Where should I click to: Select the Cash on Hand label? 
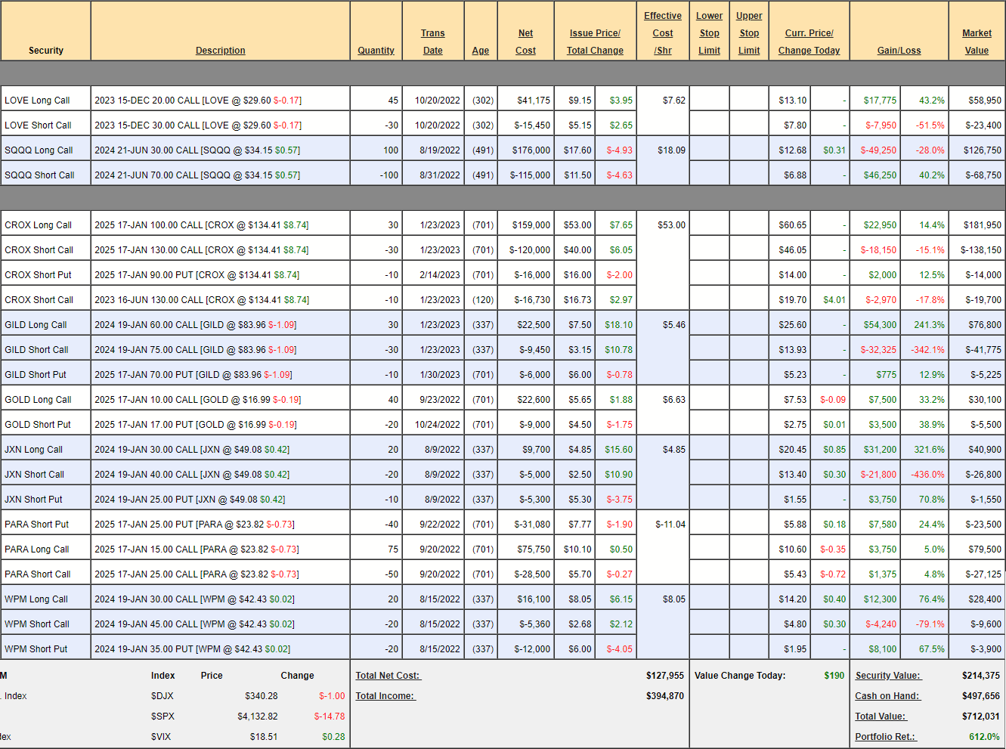[x=887, y=696]
